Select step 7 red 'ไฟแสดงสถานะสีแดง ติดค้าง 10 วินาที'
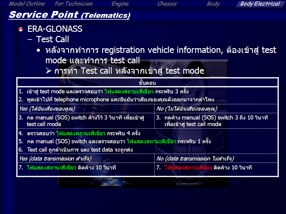 point(204,167)
